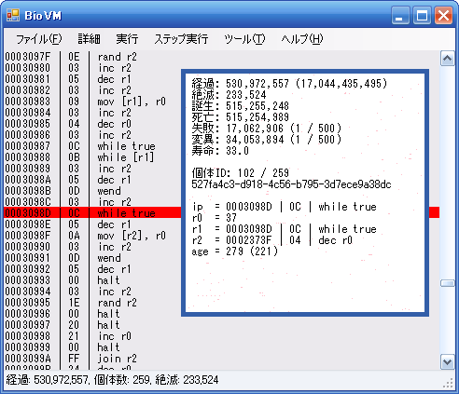Select row 0003098B wend
This screenshot has height=394, width=459.
coord(92,191)
